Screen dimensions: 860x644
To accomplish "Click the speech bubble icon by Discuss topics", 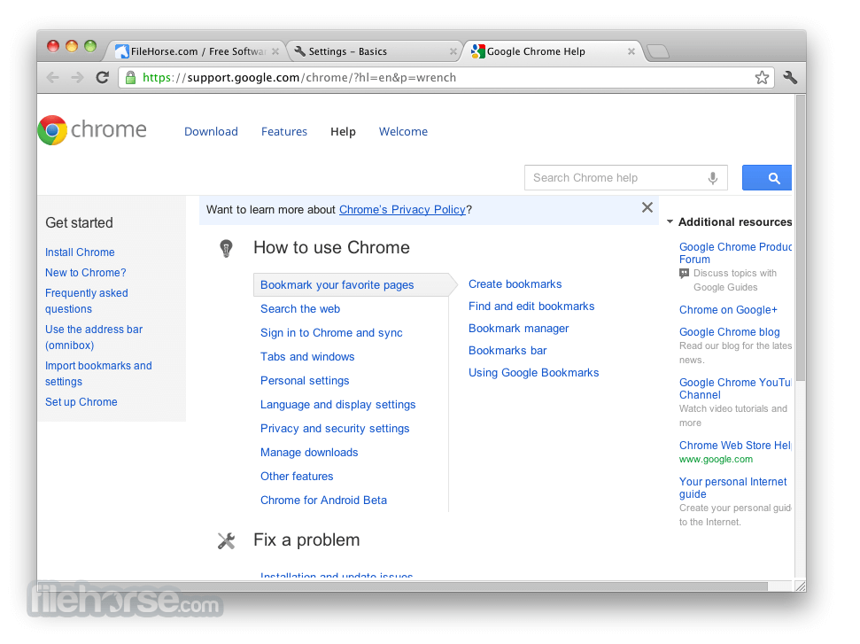I will click(x=684, y=273).
